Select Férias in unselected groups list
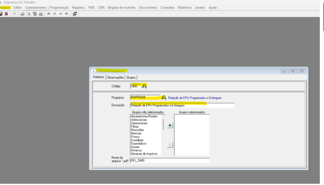324x185 pixels. click(x=135, y=126)
